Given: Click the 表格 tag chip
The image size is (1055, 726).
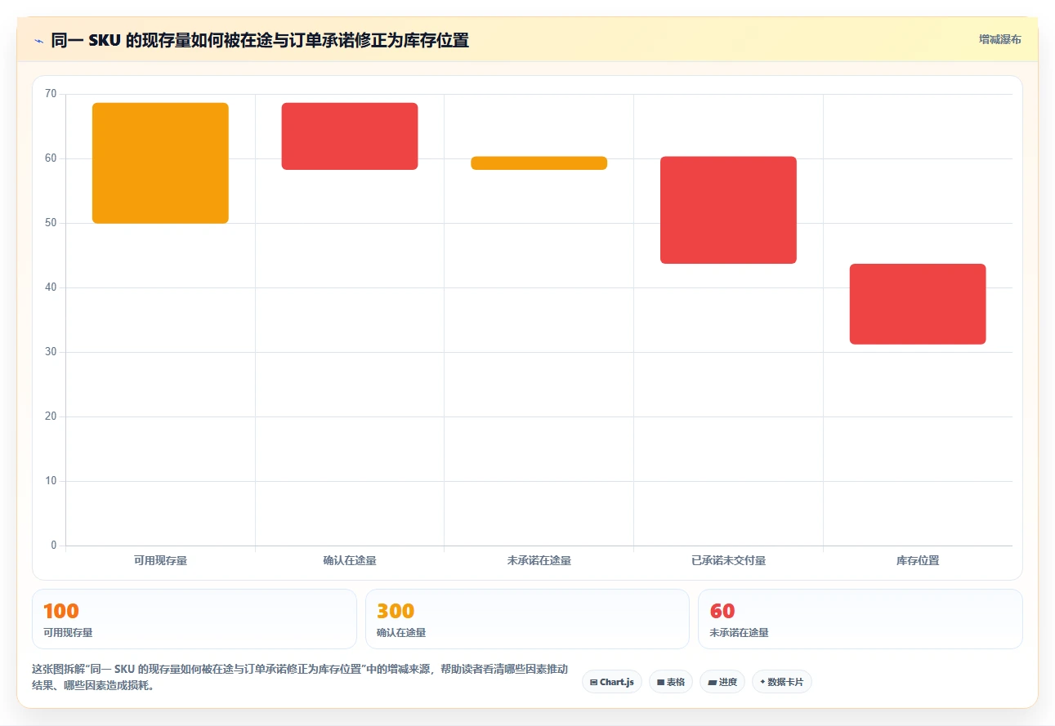Looking at the screenshot, I should pos(671,682).
